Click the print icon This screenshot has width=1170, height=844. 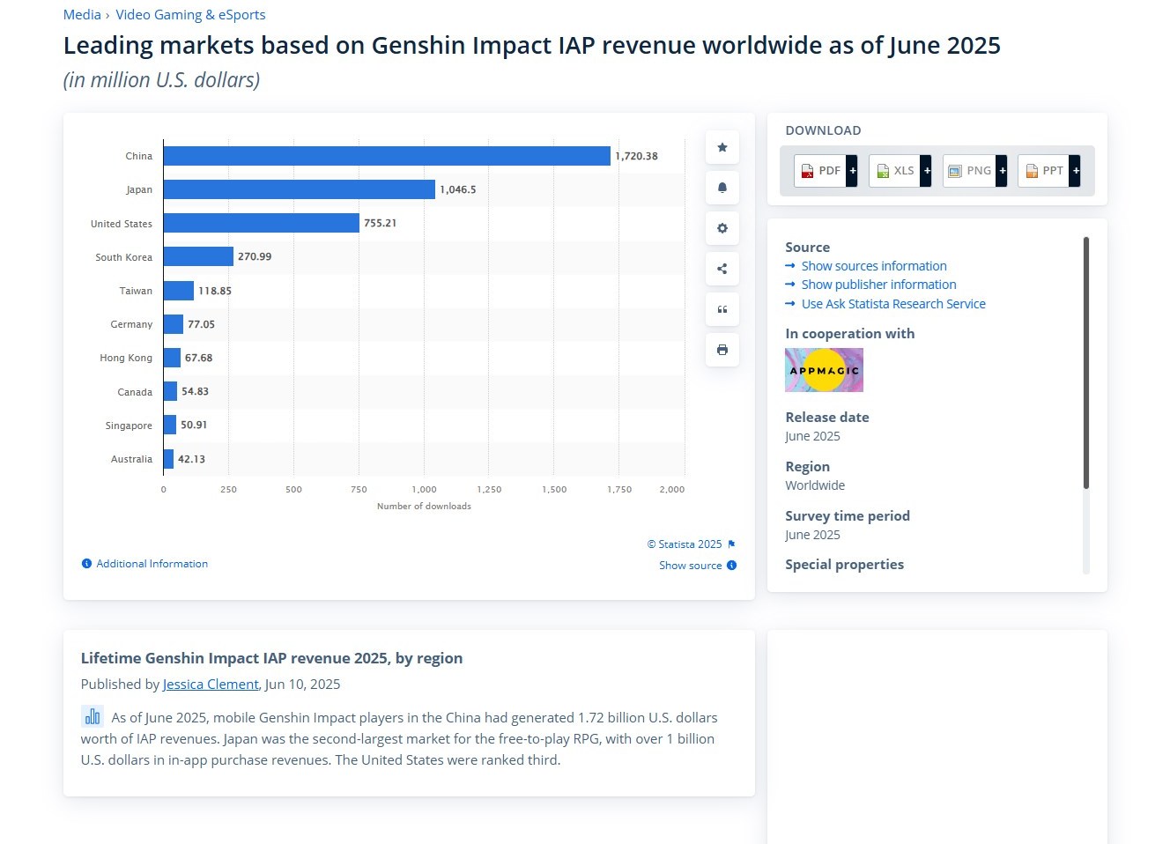pos(722,350)
